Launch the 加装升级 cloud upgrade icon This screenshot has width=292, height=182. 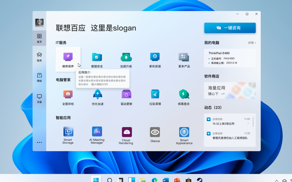126,57
